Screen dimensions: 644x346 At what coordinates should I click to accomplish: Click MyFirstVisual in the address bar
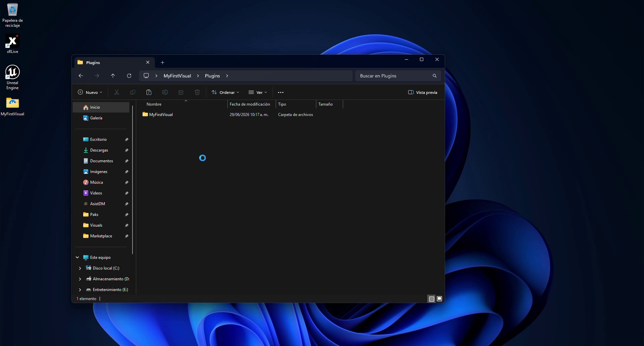177,76
